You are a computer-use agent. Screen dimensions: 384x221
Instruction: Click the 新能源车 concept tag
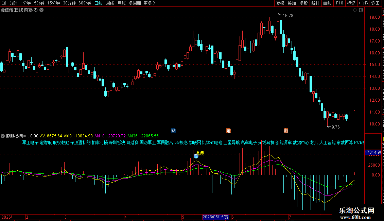coord(284,142)
